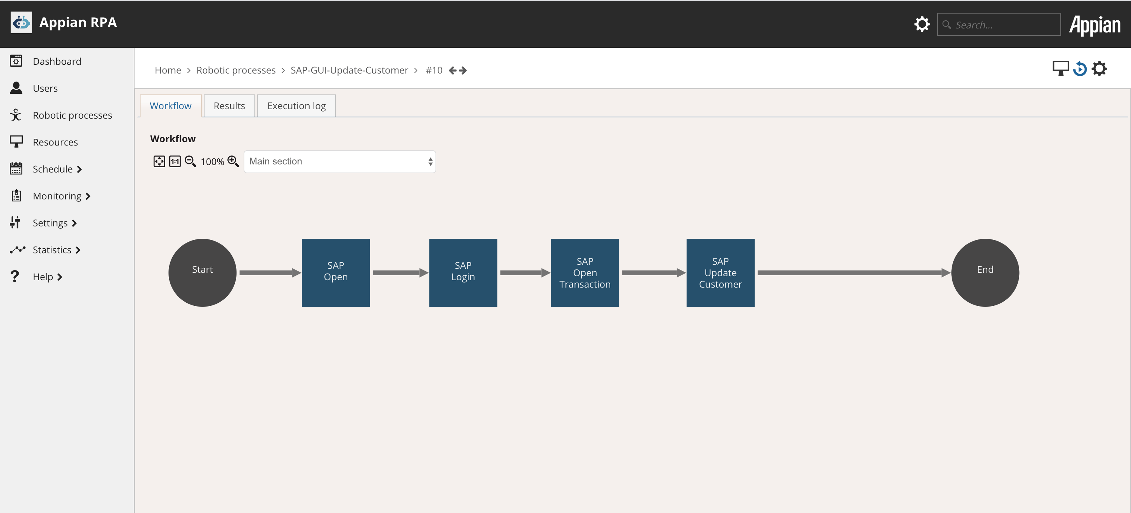Expand the Help submenu chevron

pyautogui.click(x=60, y=277)
